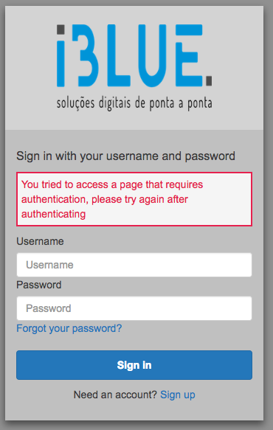This screenshot has width=273, height=430.
Task: Click the blue Sign in button
Action: 134,365
